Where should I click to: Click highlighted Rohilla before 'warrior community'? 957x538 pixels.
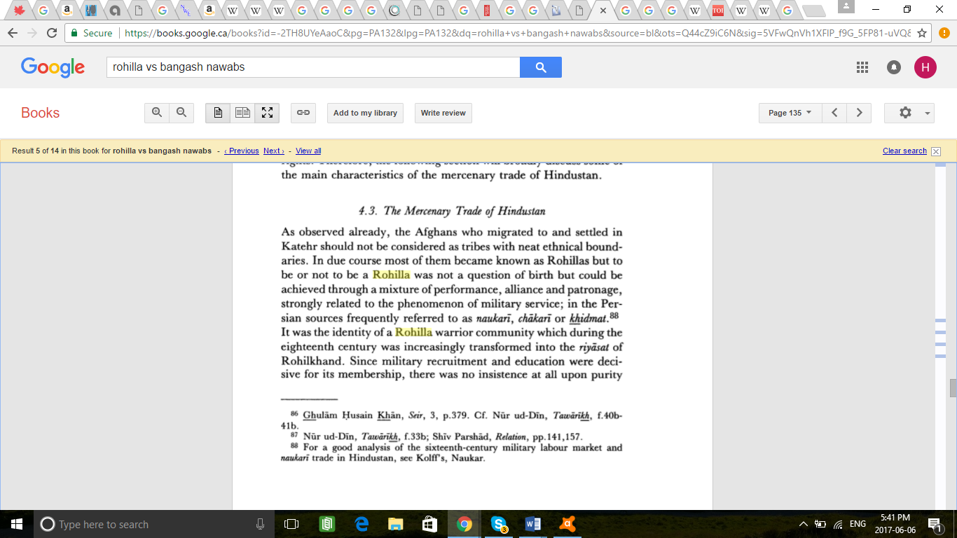(413, 333)
